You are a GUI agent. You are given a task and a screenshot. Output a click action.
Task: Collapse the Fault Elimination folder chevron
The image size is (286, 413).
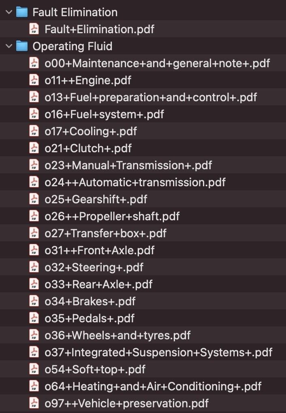point(9,12)
